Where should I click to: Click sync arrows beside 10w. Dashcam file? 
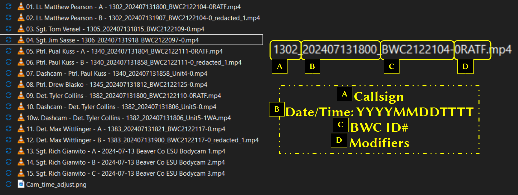click(x=8, y=118)
